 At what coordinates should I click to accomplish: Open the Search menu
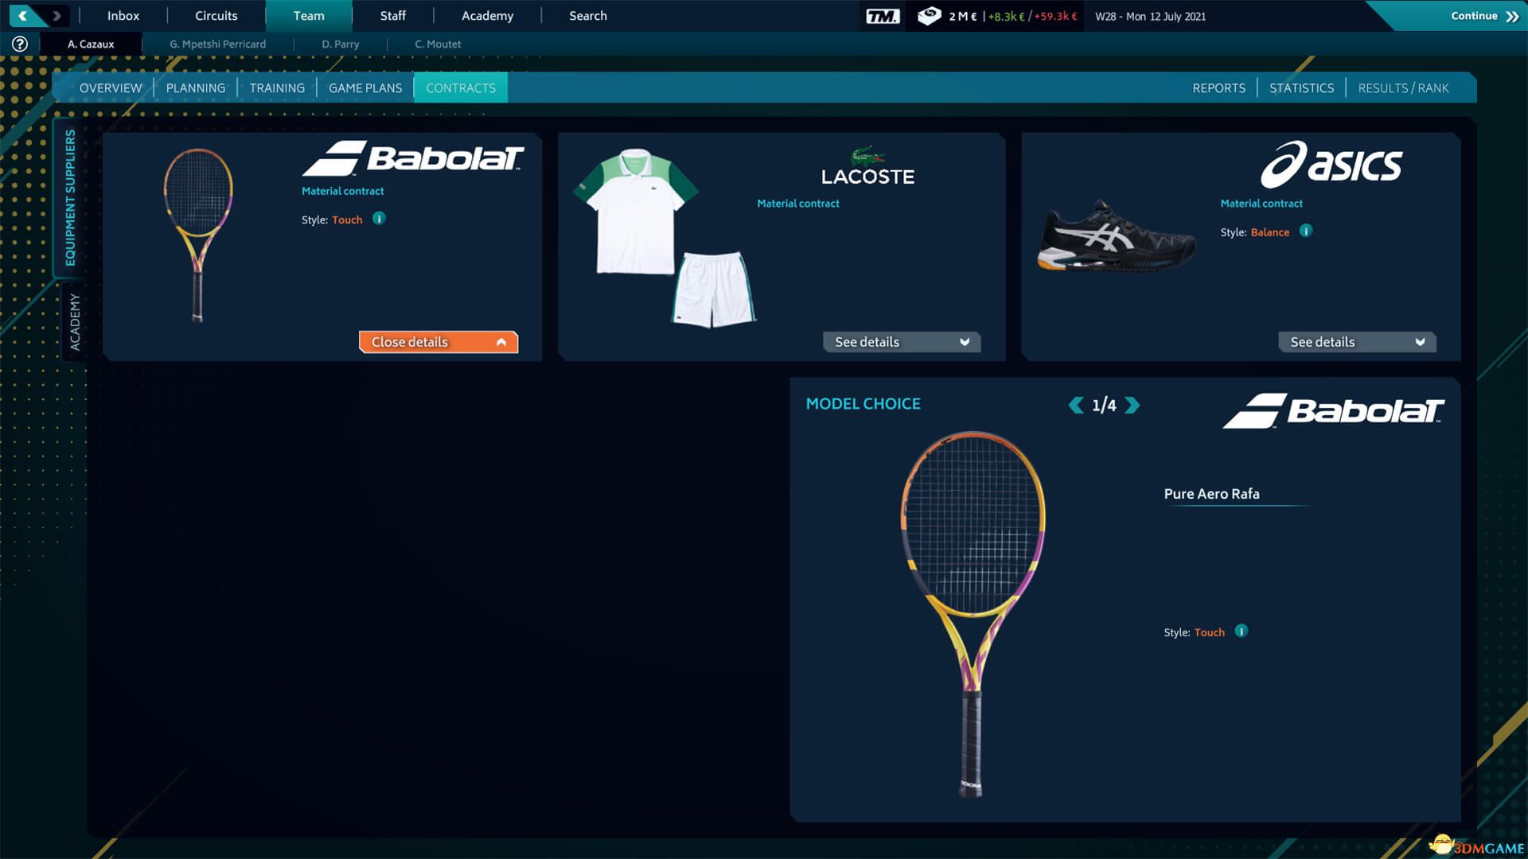588,16
